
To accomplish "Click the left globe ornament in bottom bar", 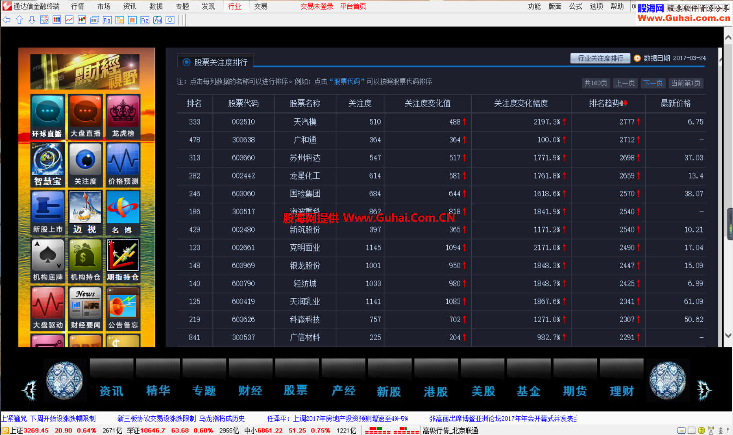I will tap(65, 381).
